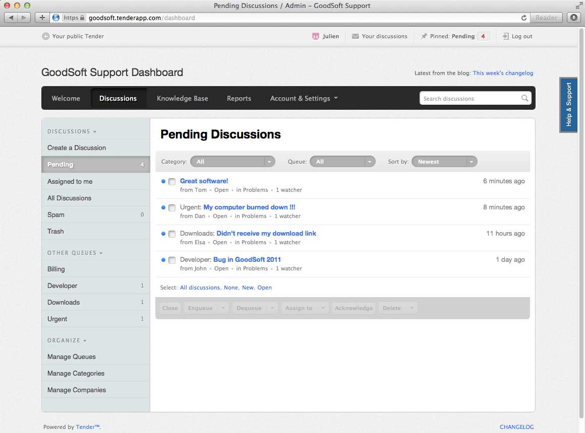Click the Select New link
Image resolution: width=585 pixels, height=433 pixels.
click(248, 287)
